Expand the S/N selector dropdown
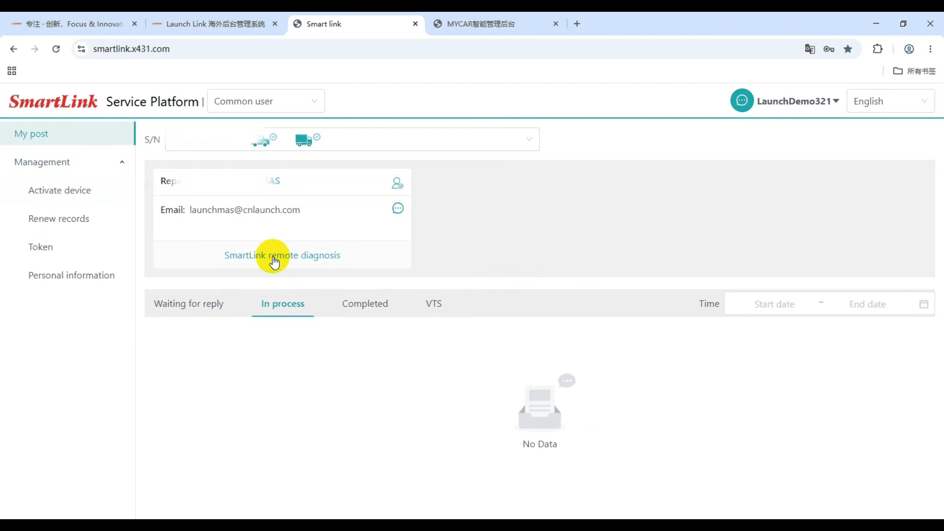 point(529,139)
